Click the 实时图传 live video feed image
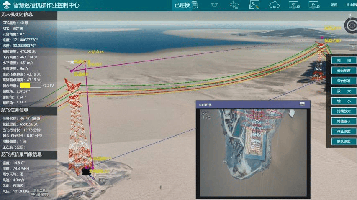 click(254, 152)
